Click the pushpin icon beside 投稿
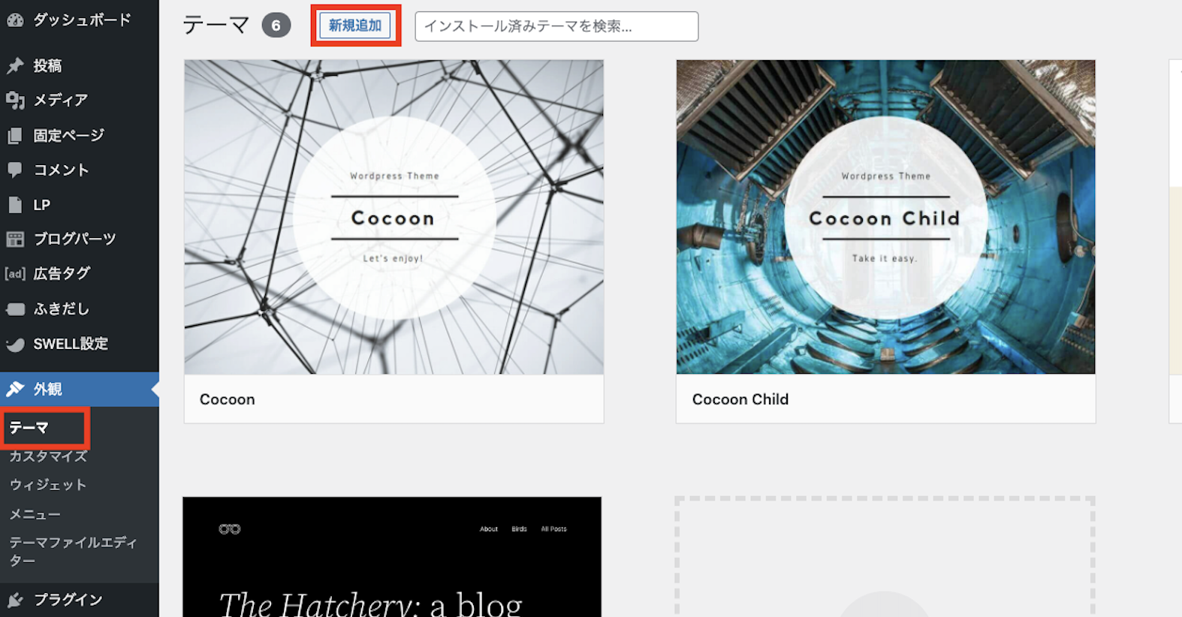The image size is (1182, 617). (x=15, y=66)
